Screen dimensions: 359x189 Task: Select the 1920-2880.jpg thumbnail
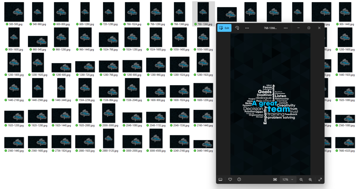click(85, 113)
